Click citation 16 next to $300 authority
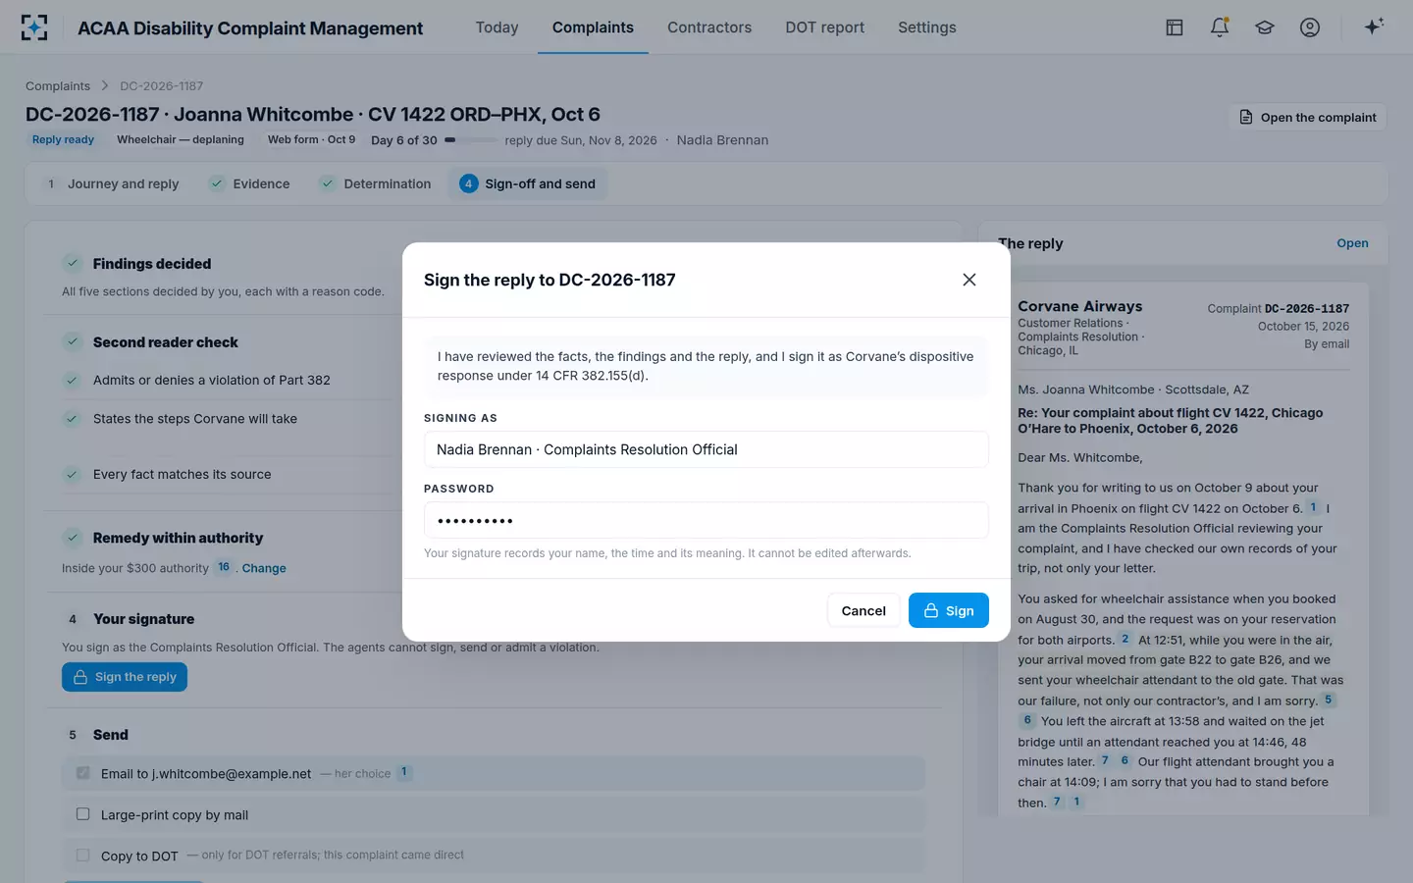This screenshot has width=1413, height=883. (x=224, y=567)
